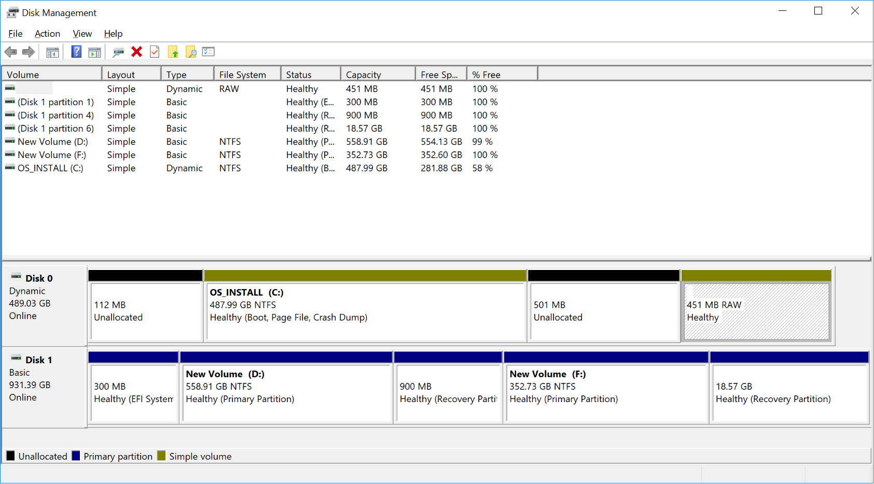Click the red X Delete icon
Image resolution: width=874 pixels, height=484 pixels.
click(x=137, y=52)
